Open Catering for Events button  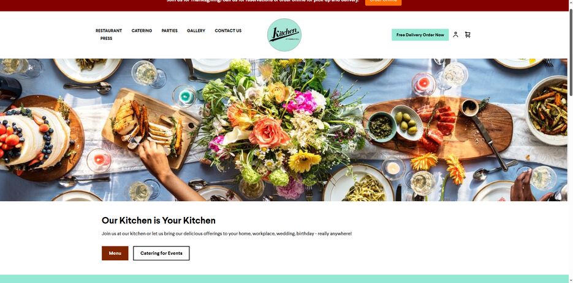161,253
